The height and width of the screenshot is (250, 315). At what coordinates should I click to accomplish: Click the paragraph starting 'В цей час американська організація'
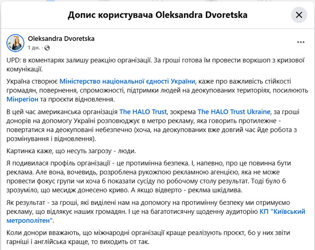click(153, 125)
